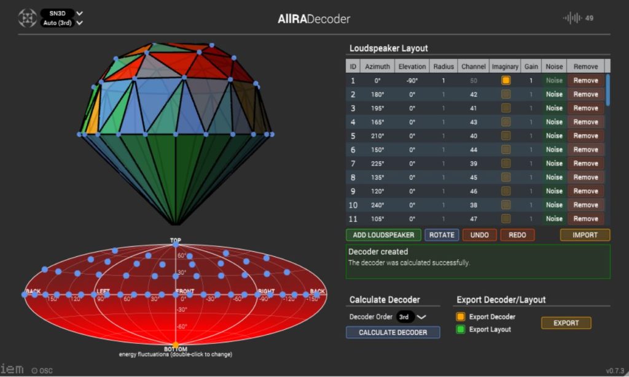Click the TOP speaker dot on energy map
The width and height of the screenshot is (629, 377).
[175, 244]
